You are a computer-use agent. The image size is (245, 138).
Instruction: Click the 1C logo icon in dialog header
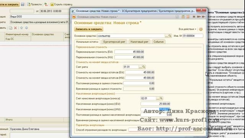pyautogui.click(x=74, y=17)
